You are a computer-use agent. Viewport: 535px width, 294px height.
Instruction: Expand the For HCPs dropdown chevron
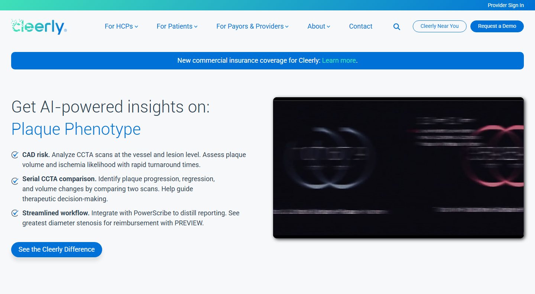136,27
